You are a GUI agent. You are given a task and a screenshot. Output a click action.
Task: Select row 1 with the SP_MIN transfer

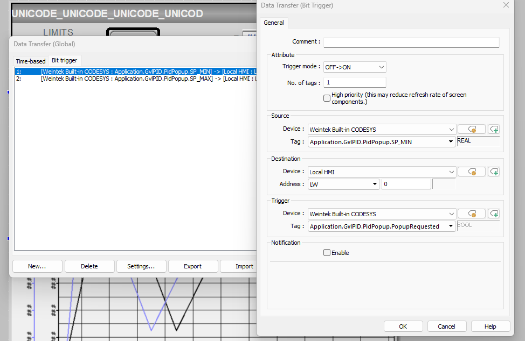[136, 72]
